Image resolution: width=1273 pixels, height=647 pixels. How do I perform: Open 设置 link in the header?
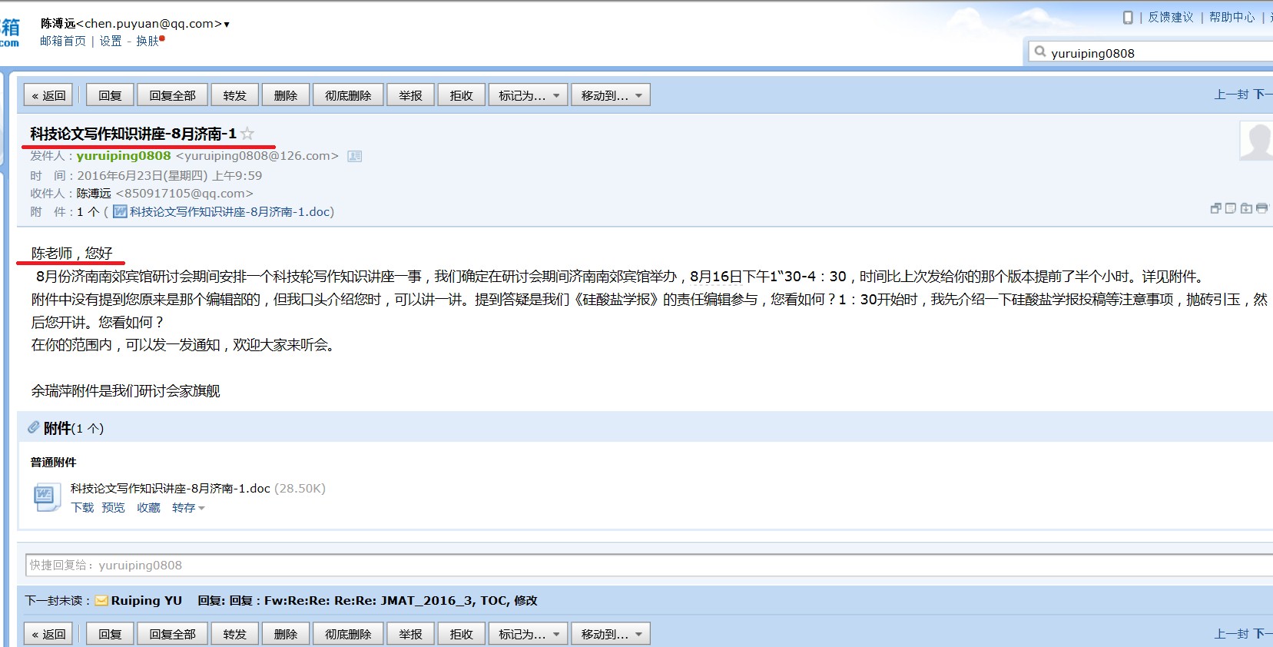click(111, 41)
